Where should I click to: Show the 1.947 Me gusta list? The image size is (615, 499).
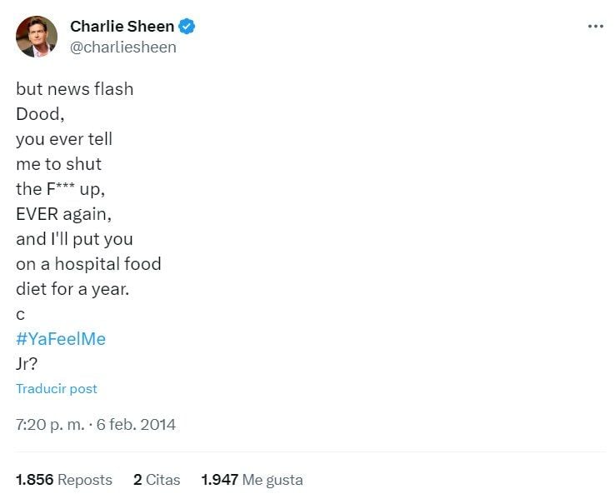252,480
